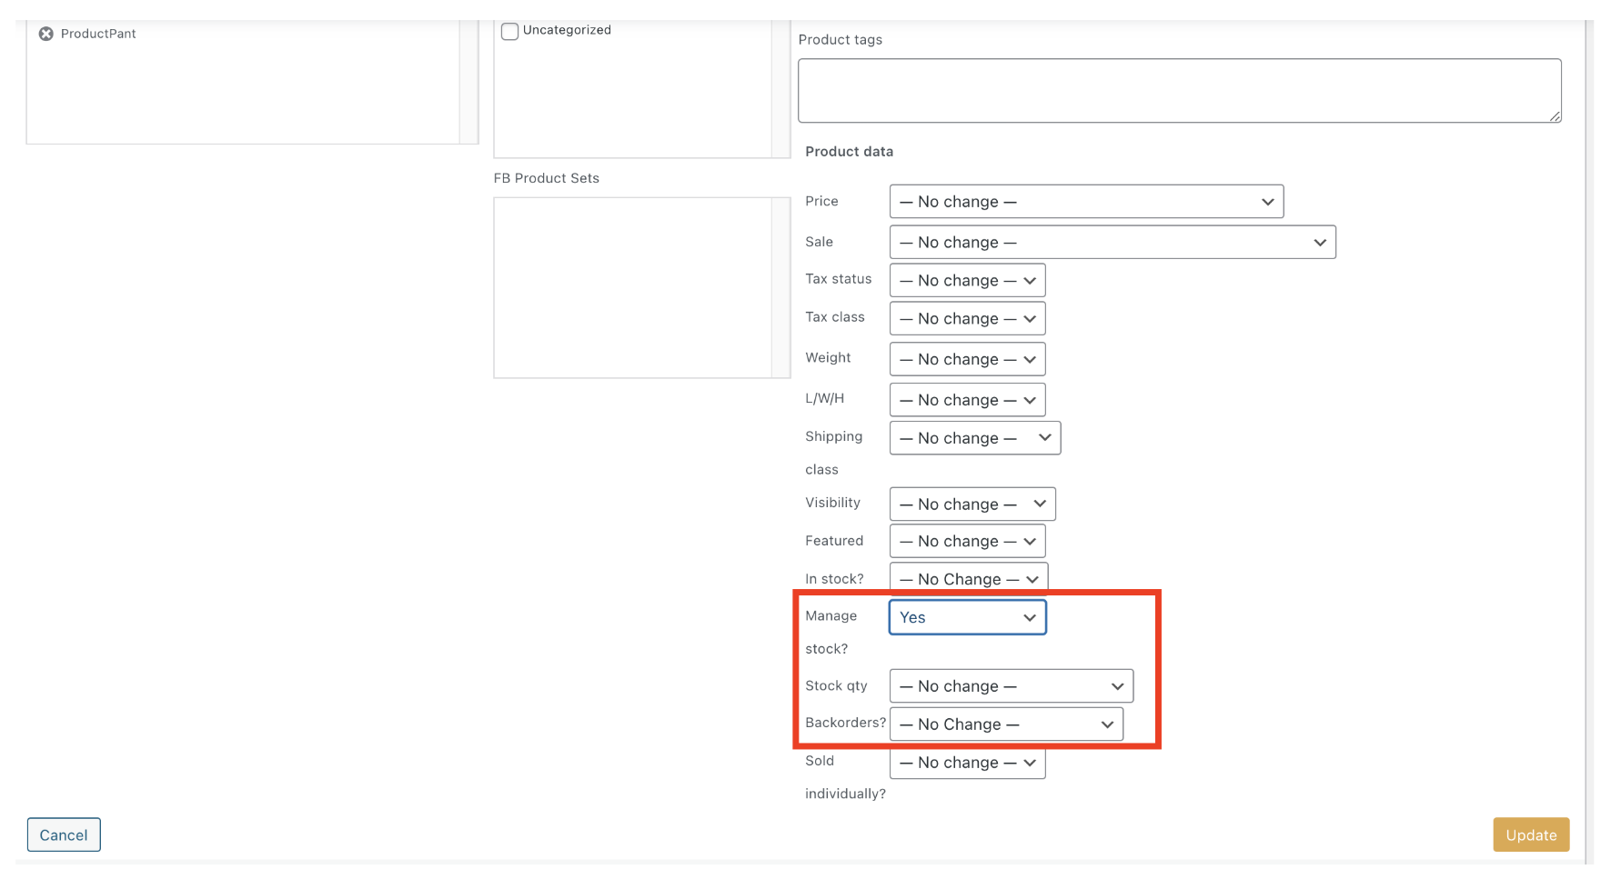Screen dimensions: 1621x889
Task: Click the resize handle of Product tags textarea
Action: click(x=1555, y=115)
